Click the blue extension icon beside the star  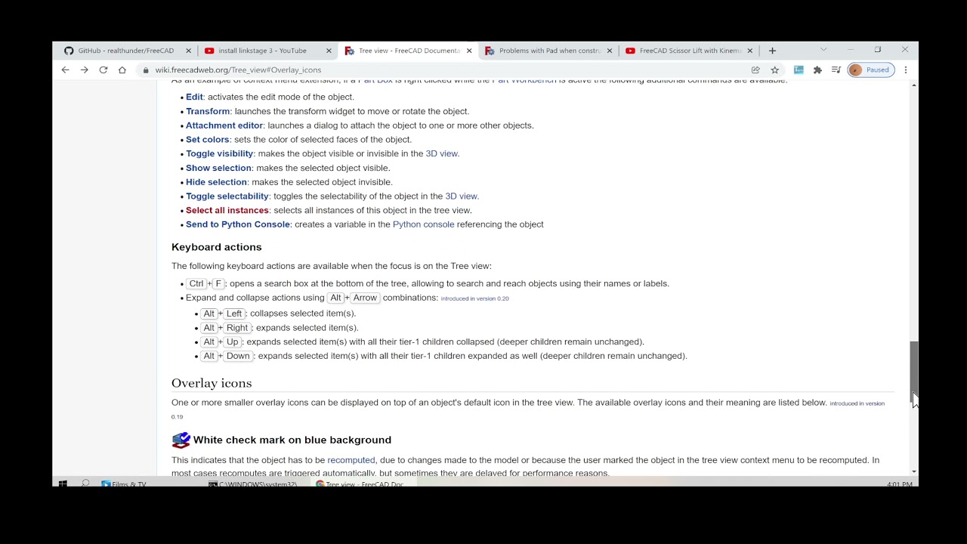[x=799, y=70]
